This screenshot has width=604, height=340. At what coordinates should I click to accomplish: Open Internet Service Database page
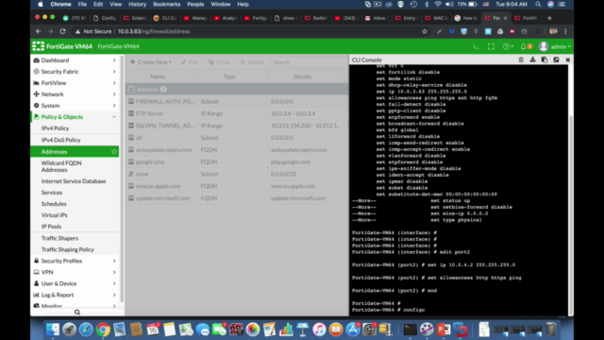(x=74, y=181)
